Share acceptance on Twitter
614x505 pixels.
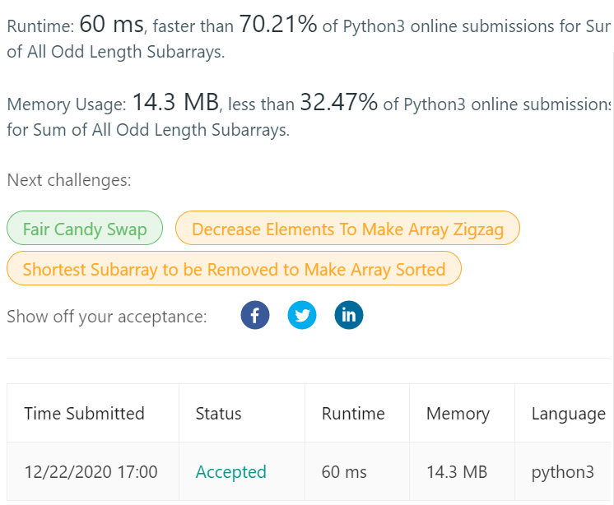pyautogui.click(x=302, y=315)
